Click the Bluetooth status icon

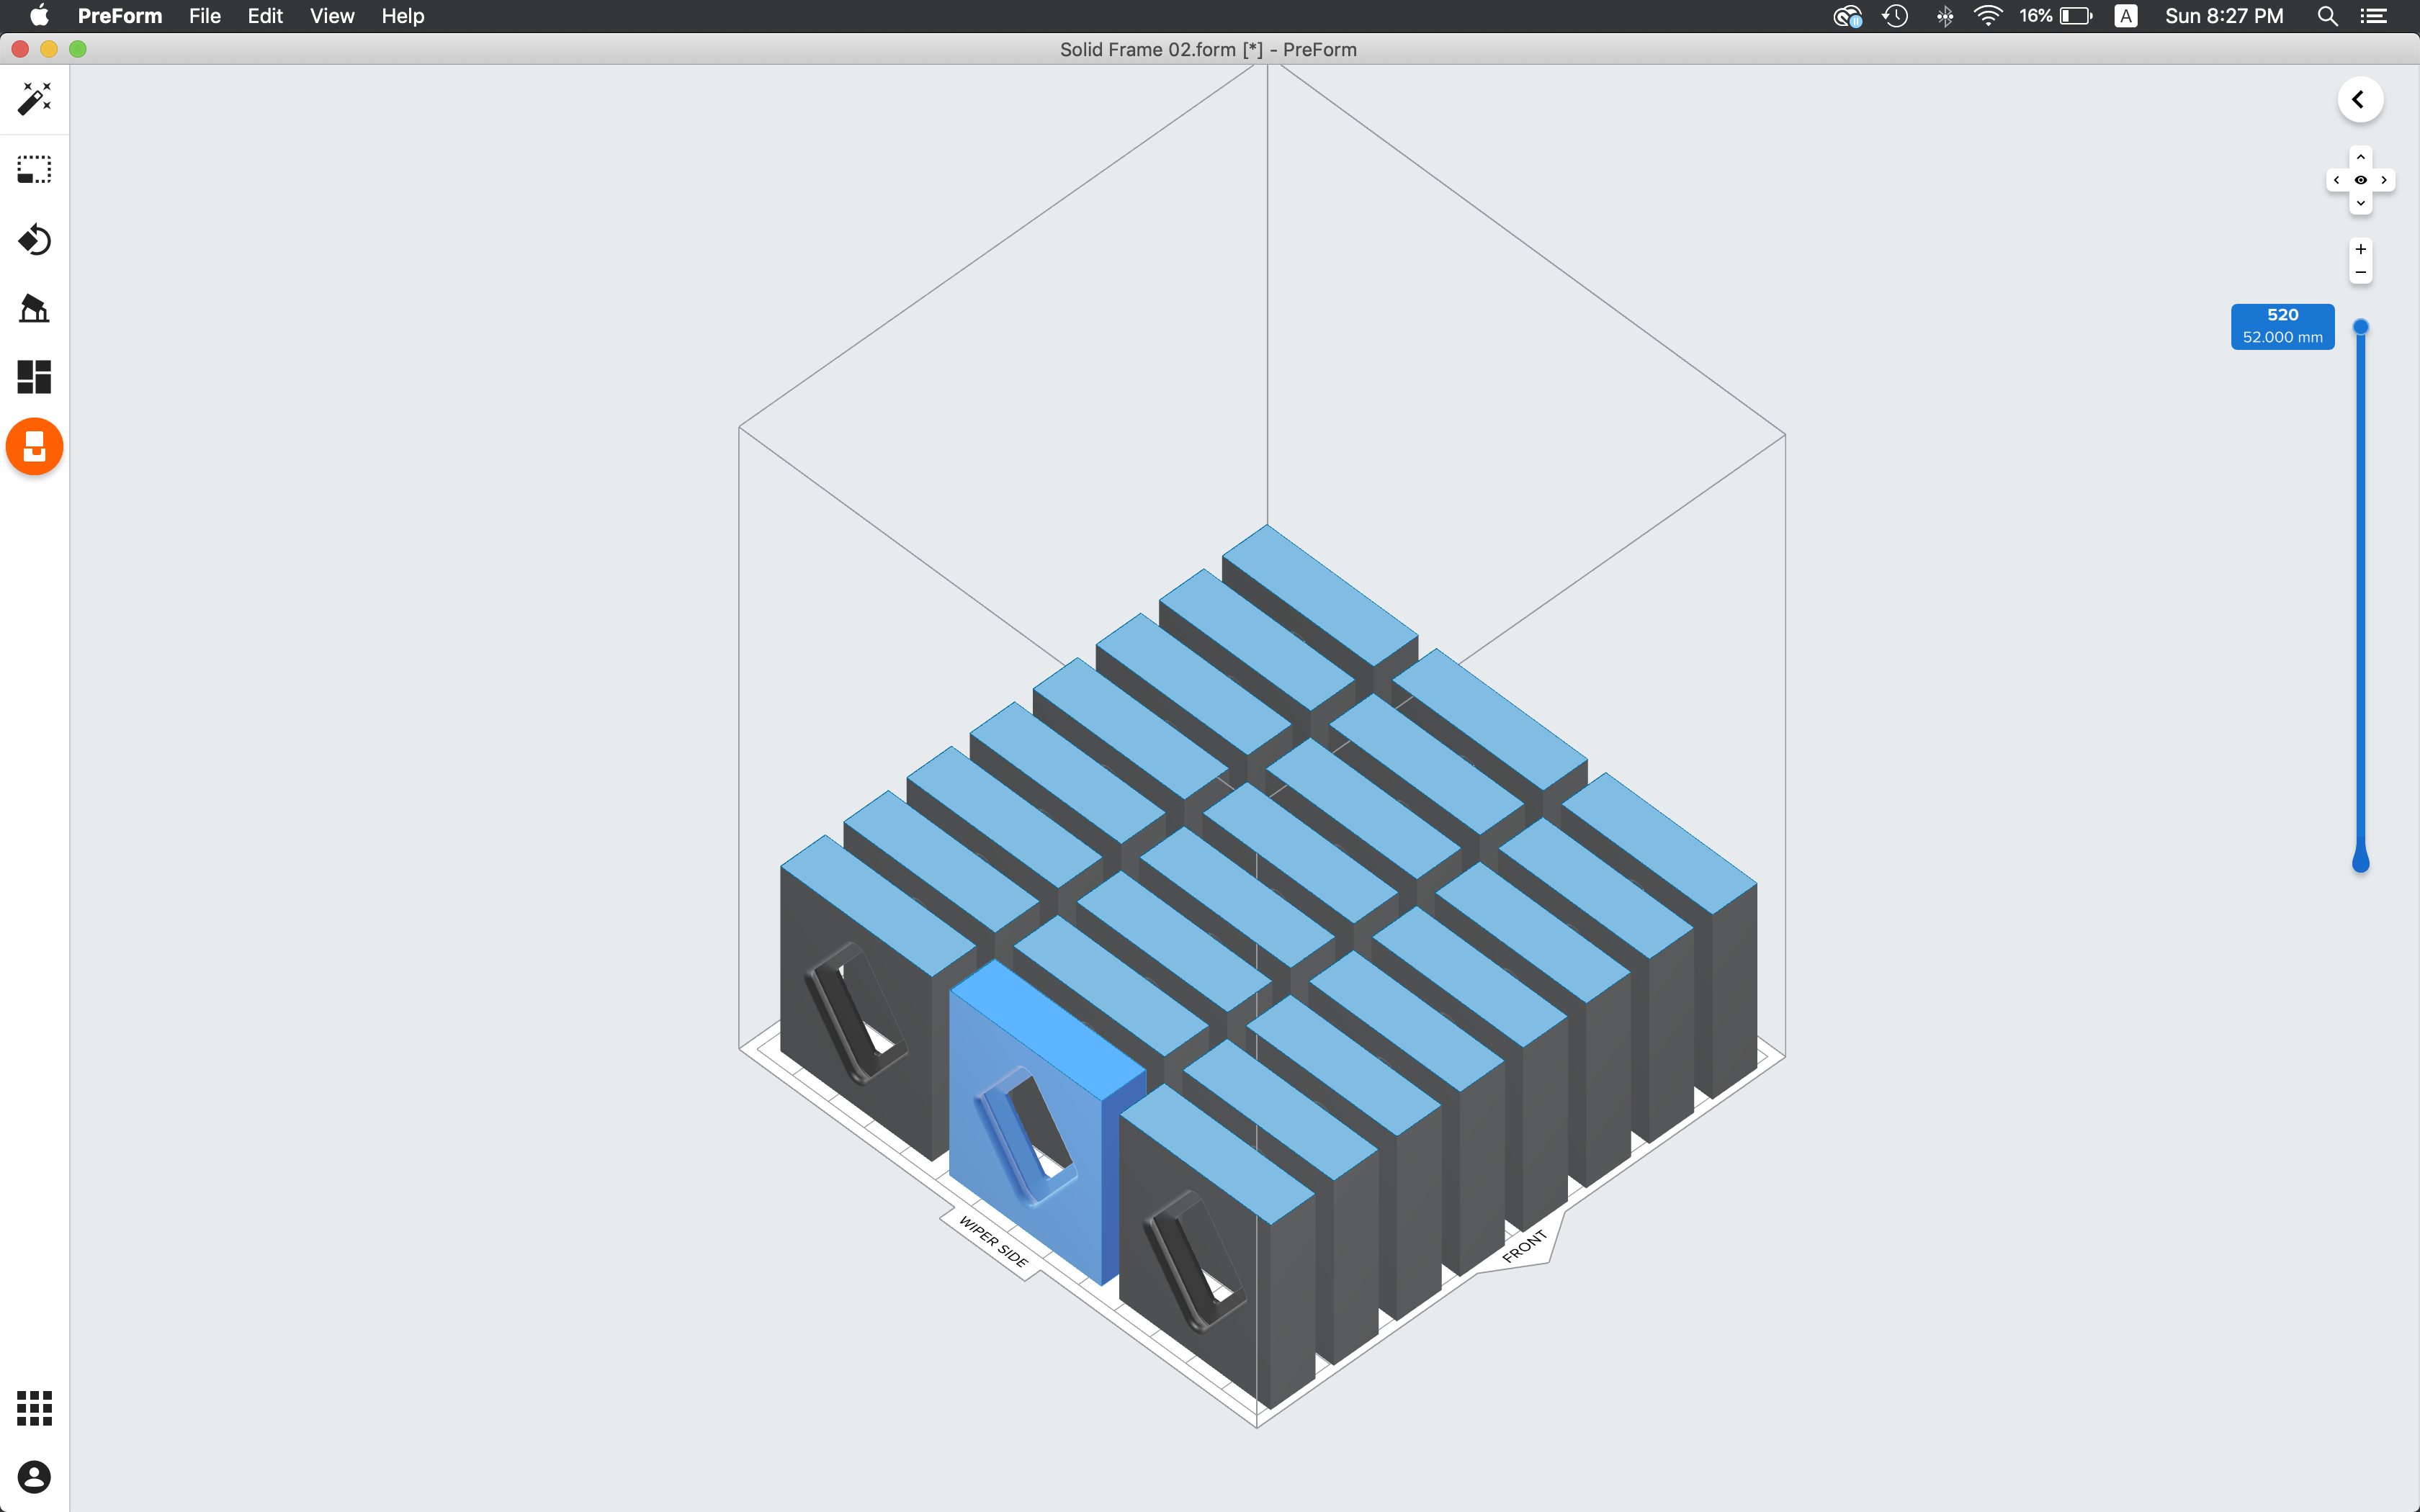[1944, 16]
